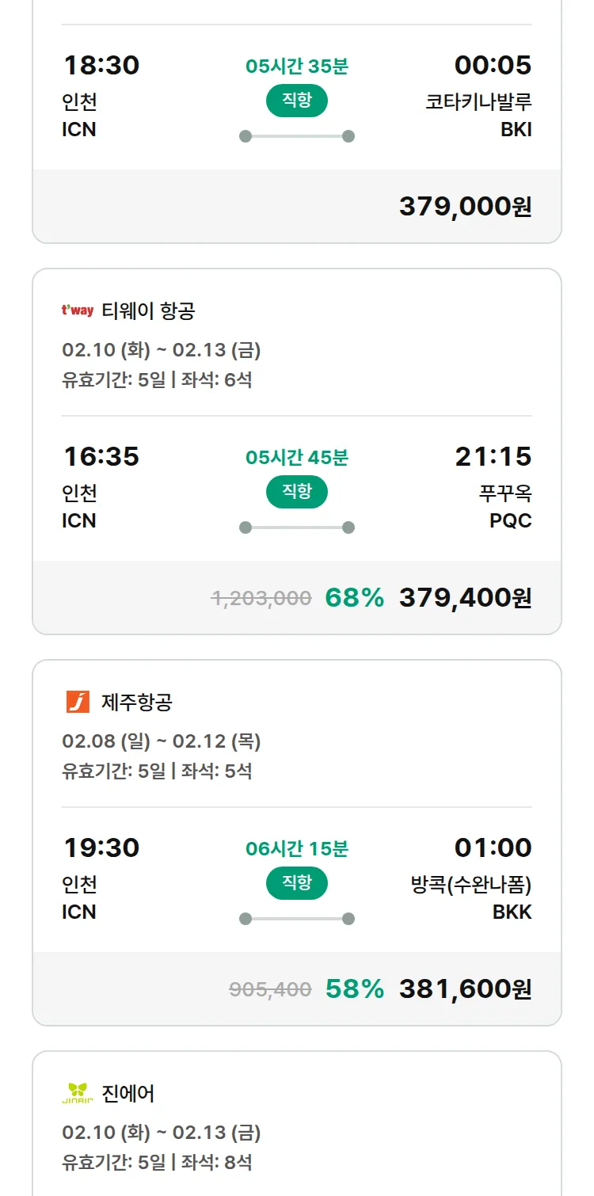
Task: Click the Jeju Air orange logo
Action: click(x=78, y=702)
